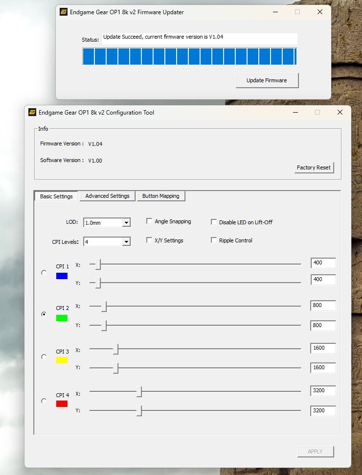The image size is (362, 475).
Task: Close the Configuration Tool window
Action: [340, 112]
